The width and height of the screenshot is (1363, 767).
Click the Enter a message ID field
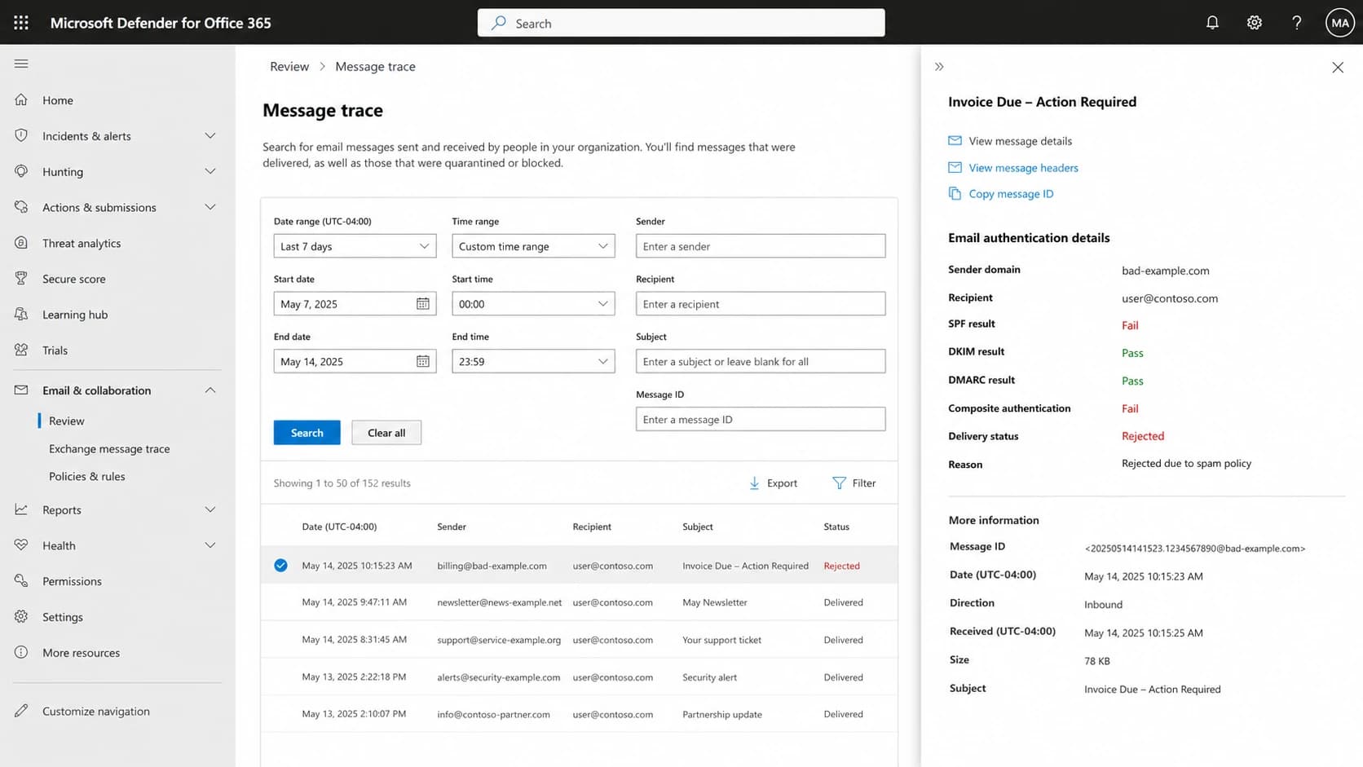tap(761, 419)
